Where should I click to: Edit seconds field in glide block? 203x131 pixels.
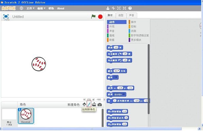click(115, 101)
